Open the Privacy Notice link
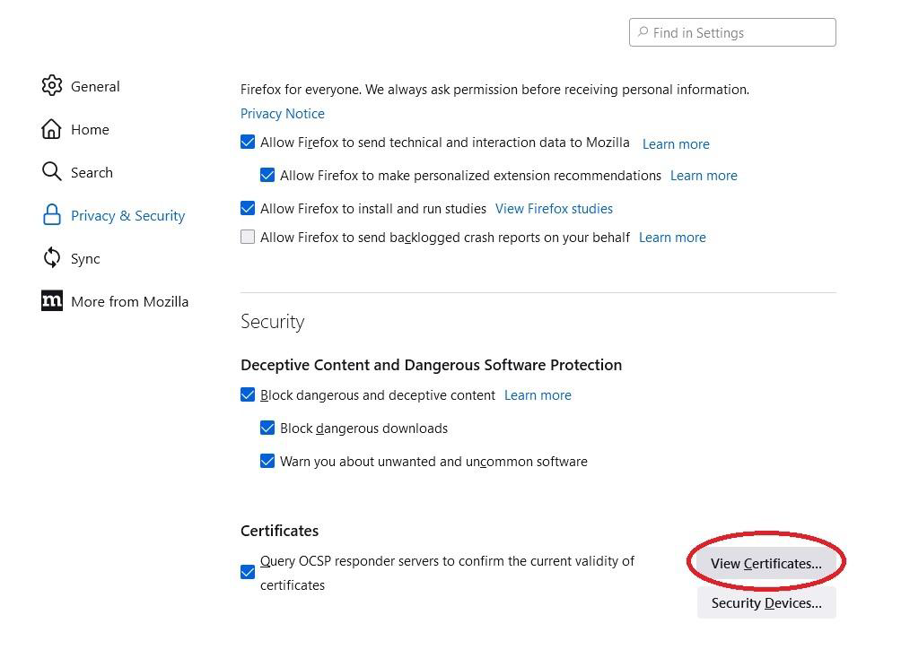901x658 pixels. 283,114
